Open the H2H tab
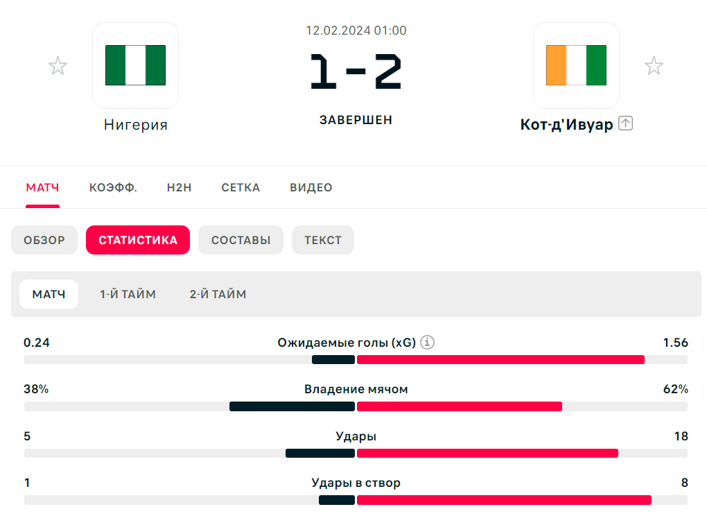Image resolution: width=707 pixels, height=516 pixels. click(x=179, y=188)
